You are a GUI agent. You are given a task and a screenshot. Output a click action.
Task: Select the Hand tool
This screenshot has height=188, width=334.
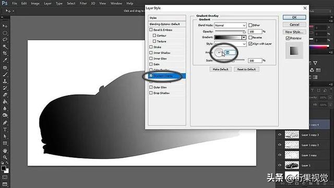[x=5, y=150]
